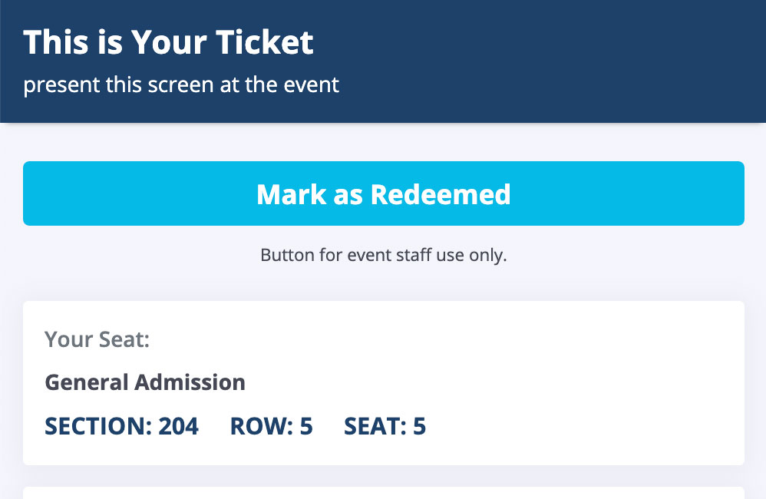Click the SECTION: 204 seat detail
Image resolution: width=766 pixels, height=499 pixels.
121,426
